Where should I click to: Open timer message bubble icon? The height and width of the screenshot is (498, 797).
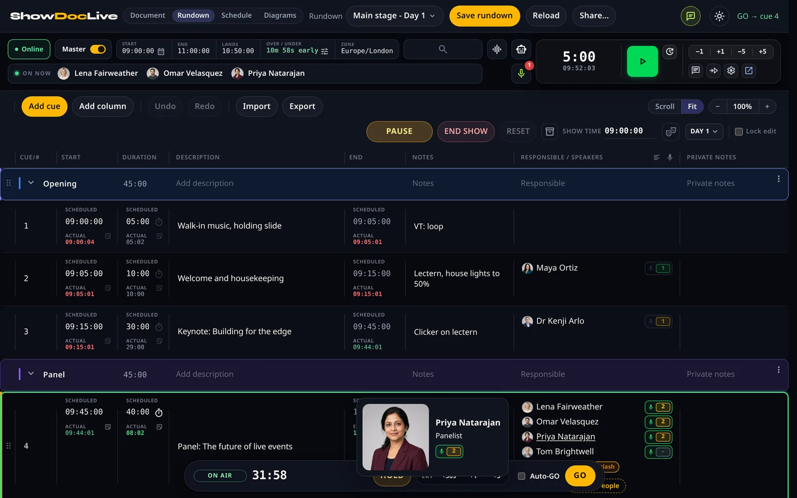pyautogui.click(x=695, y=71)
